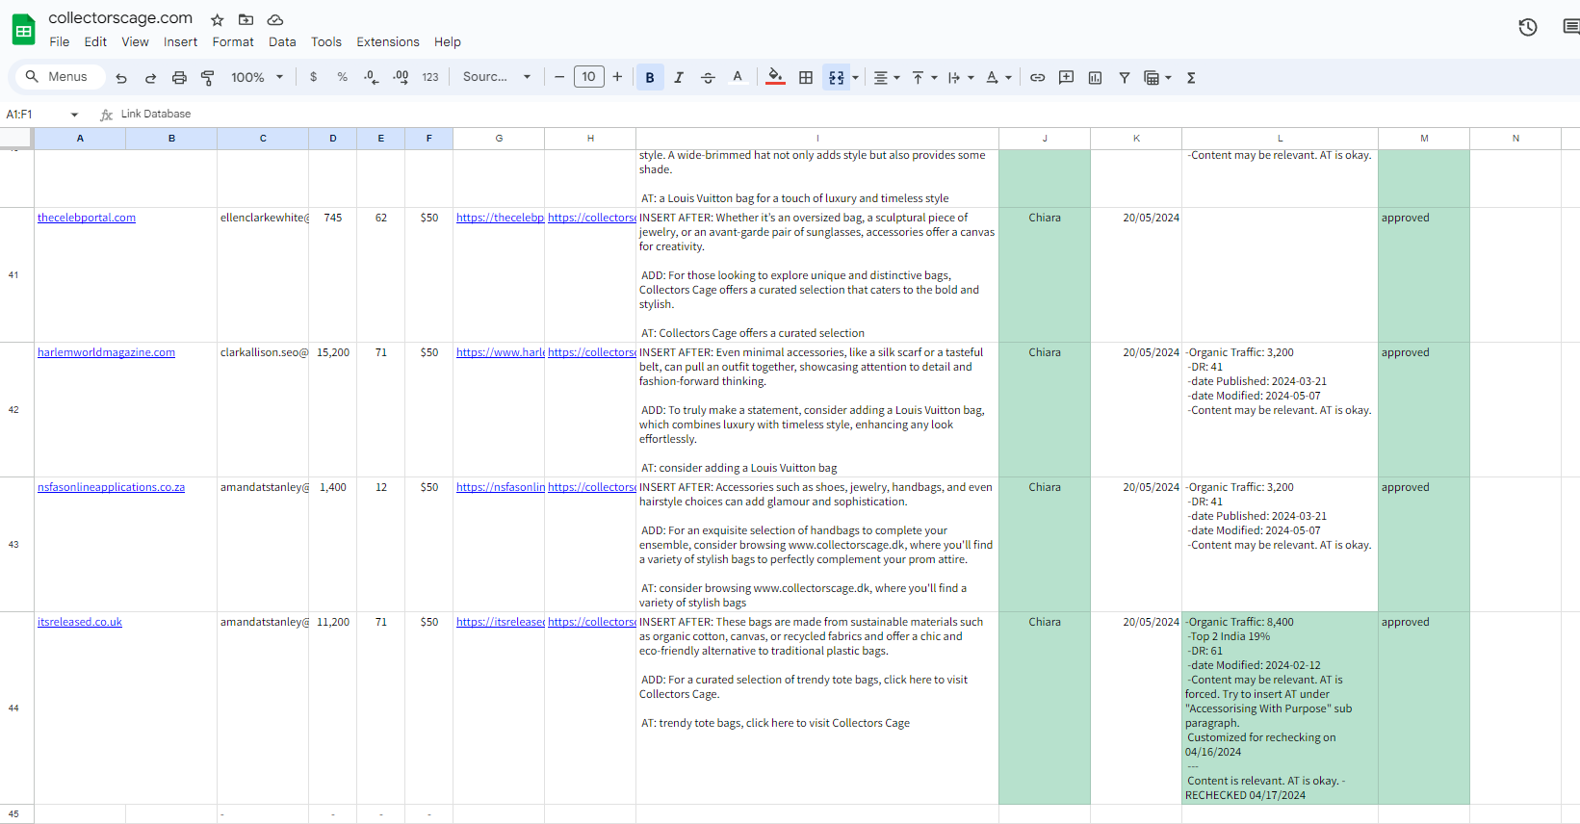Open nsfasonlineapplications.co.za link
The height and width of the screenshot is (824, 1580).
pos(111,487)
